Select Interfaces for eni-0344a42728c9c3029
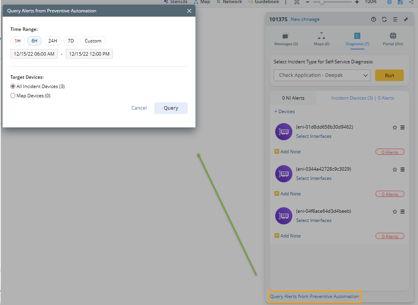Screen dimensions: 418x305 pos(314,178)
